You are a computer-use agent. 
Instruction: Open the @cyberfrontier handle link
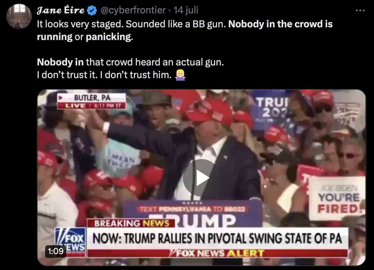(133, 10)
